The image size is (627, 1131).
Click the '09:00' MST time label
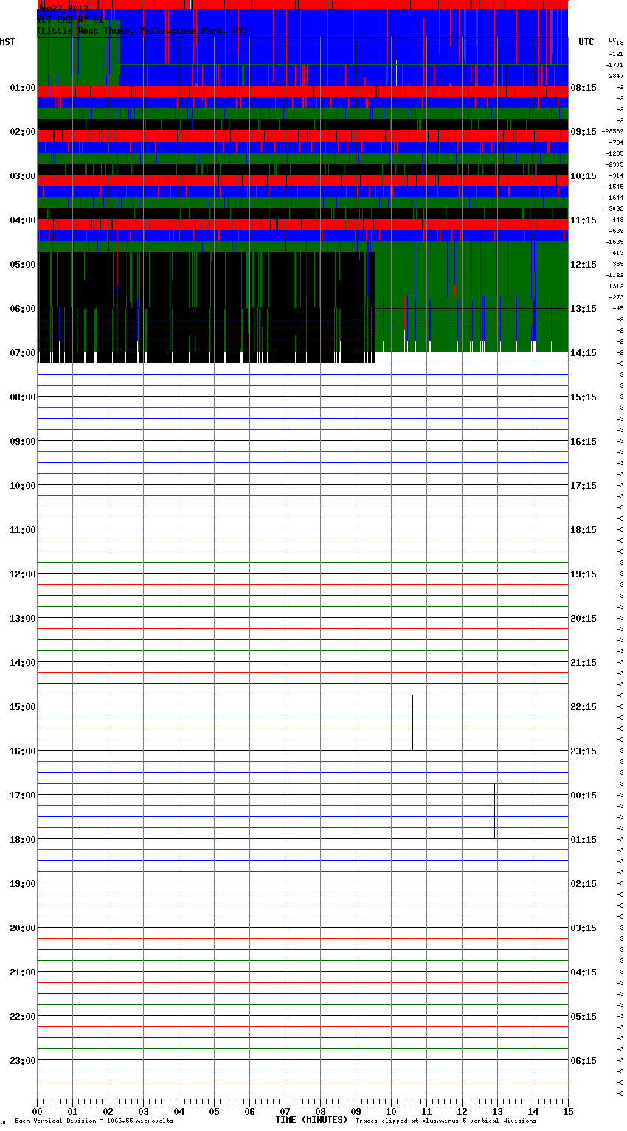pos(23,442)
